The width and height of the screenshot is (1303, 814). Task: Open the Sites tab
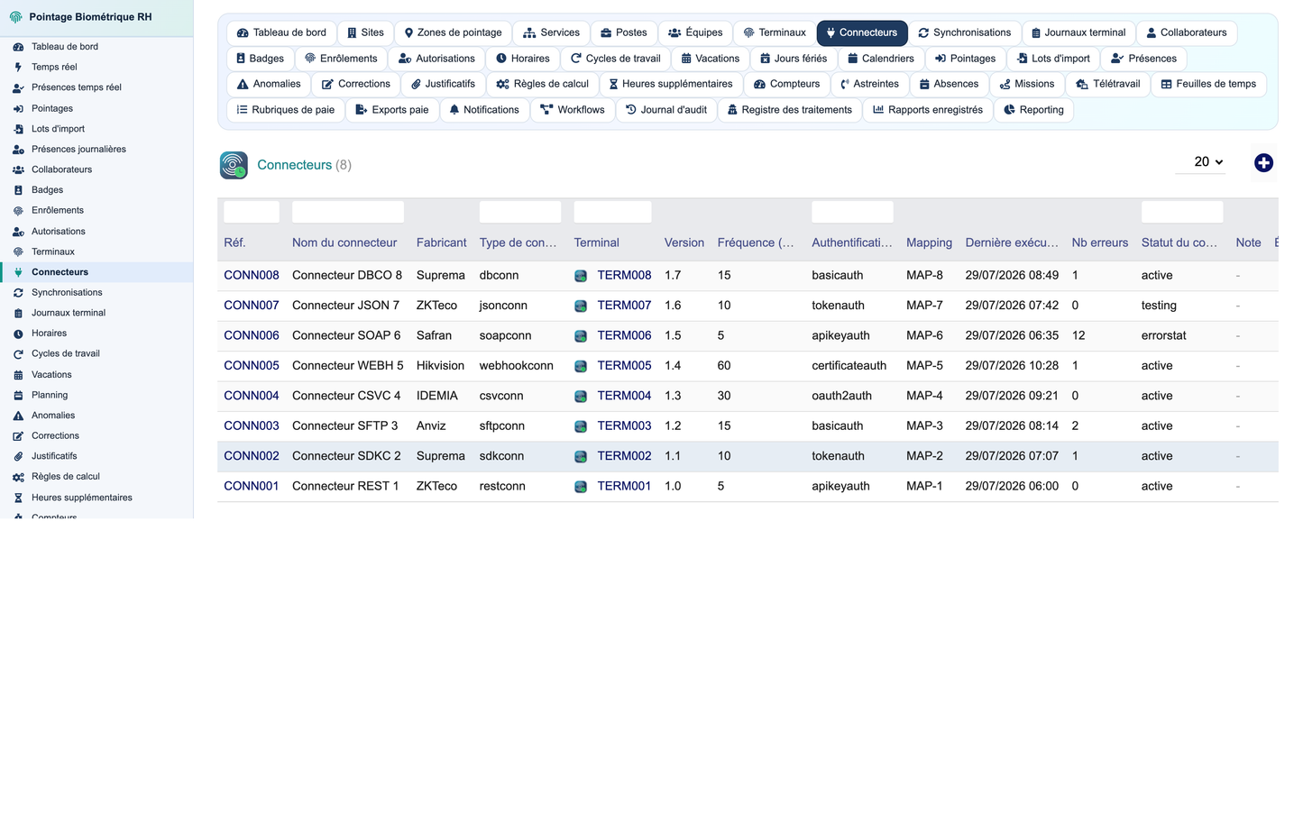click(x=365, y=32)
